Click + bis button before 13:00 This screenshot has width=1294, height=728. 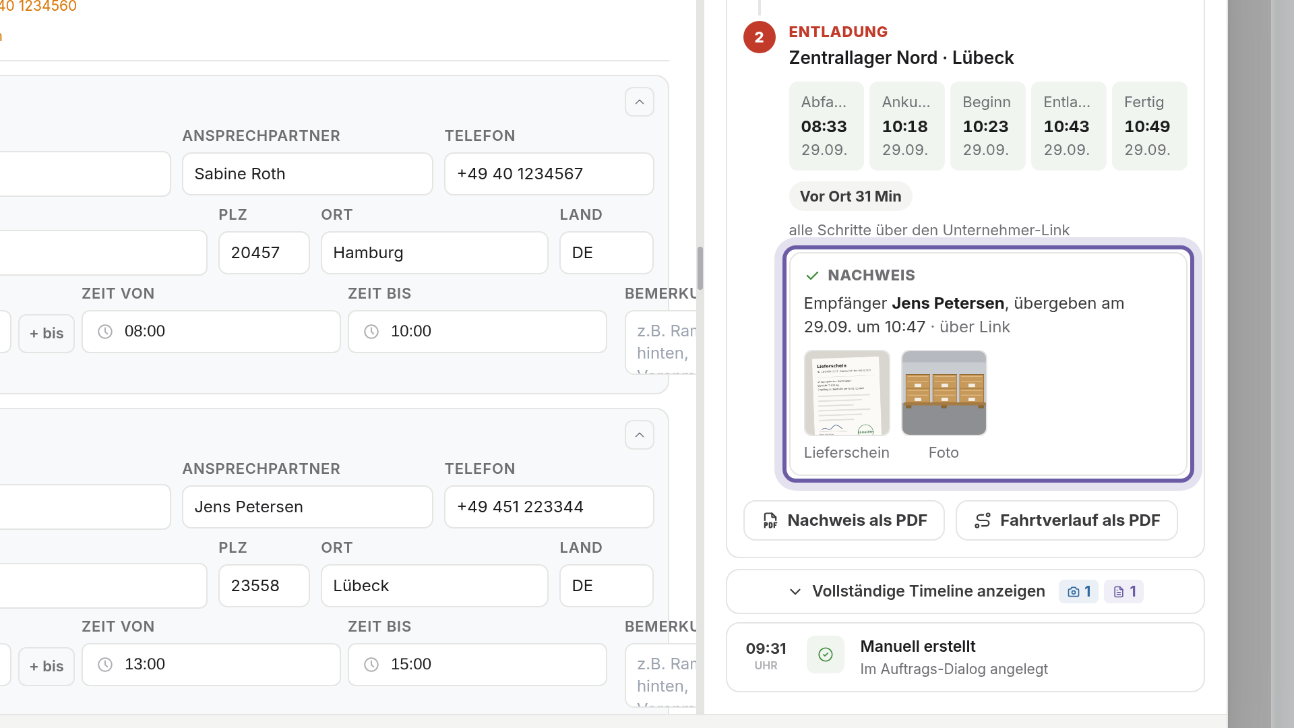click(47, 667)
